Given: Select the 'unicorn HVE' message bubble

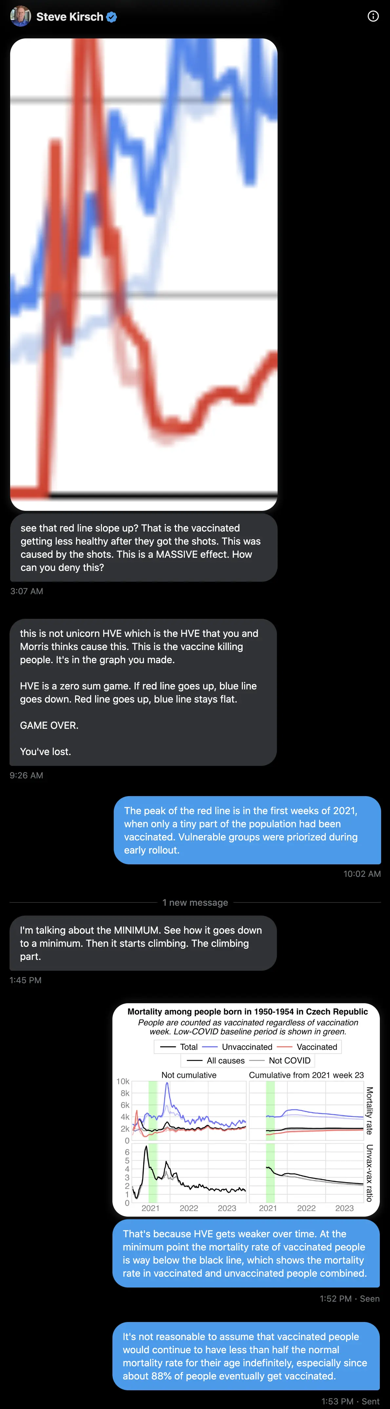Looking at the screenshot, I should click(x=143, y=692).
